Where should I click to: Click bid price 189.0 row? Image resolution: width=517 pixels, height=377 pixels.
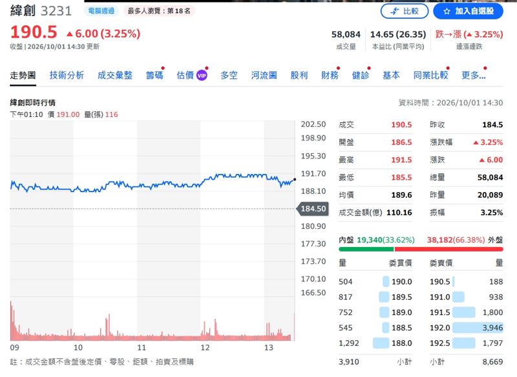tap(401, 312)
